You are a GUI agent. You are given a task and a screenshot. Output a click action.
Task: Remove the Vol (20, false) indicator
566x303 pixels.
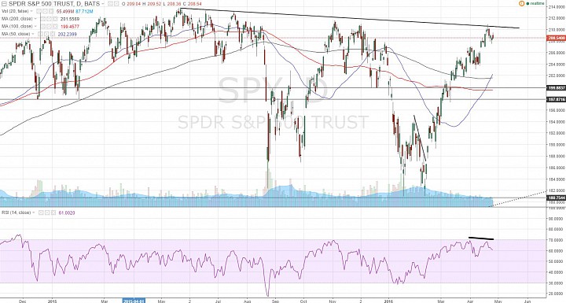[x=51, y=11]
